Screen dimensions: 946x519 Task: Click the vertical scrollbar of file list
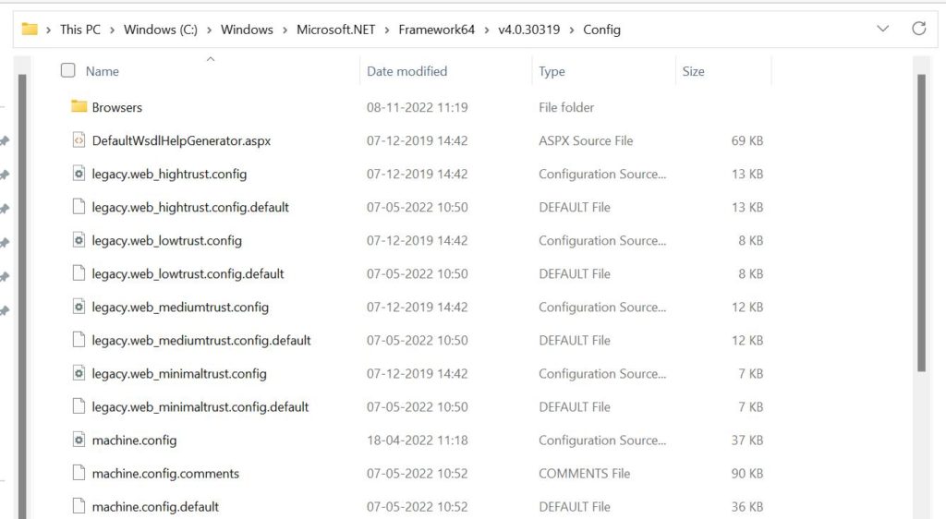tap(920, 222)
